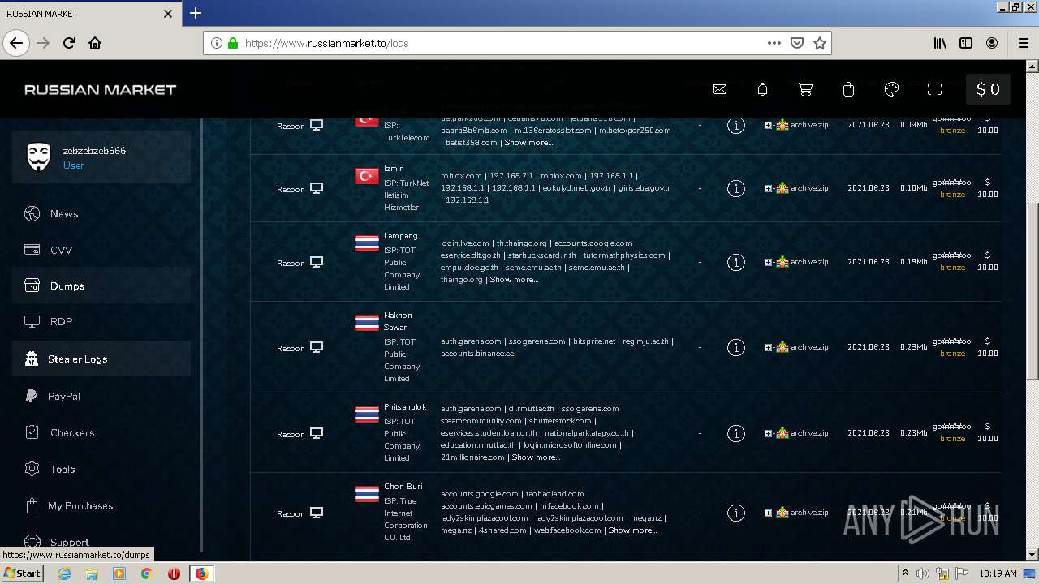Screen dimensions: 1039x584
Task: Bookmark this page with the star
Action: tap(820, 43)
